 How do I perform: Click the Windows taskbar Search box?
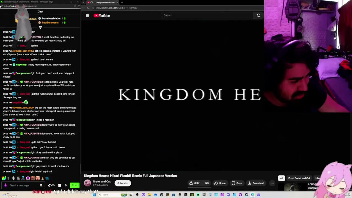click(113, 195)
